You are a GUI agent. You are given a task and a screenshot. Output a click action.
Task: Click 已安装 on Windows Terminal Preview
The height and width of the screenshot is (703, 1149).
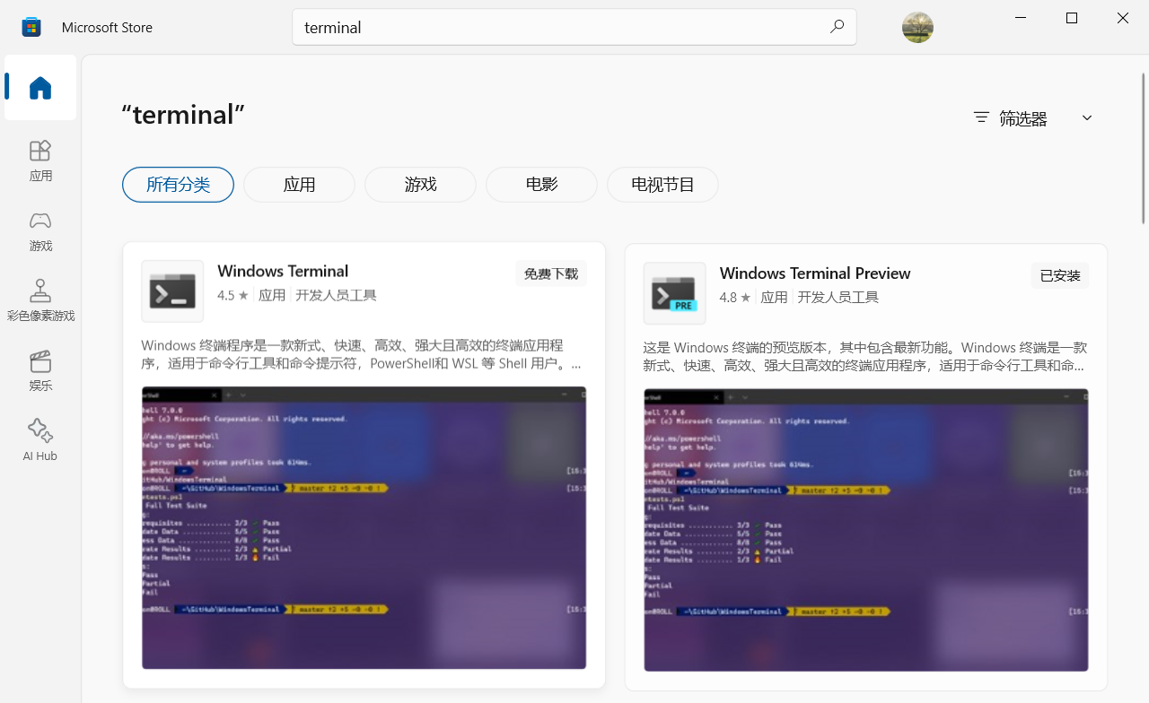pyautogui.click(x=1060, y=275)
